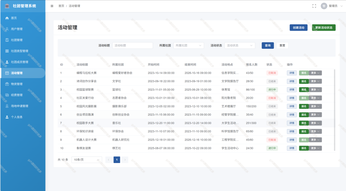Screen dimensions: 346x191
Task: View 详情 for 机器人设计大赛
Action: pyautogui.click(x=292, y=140)
